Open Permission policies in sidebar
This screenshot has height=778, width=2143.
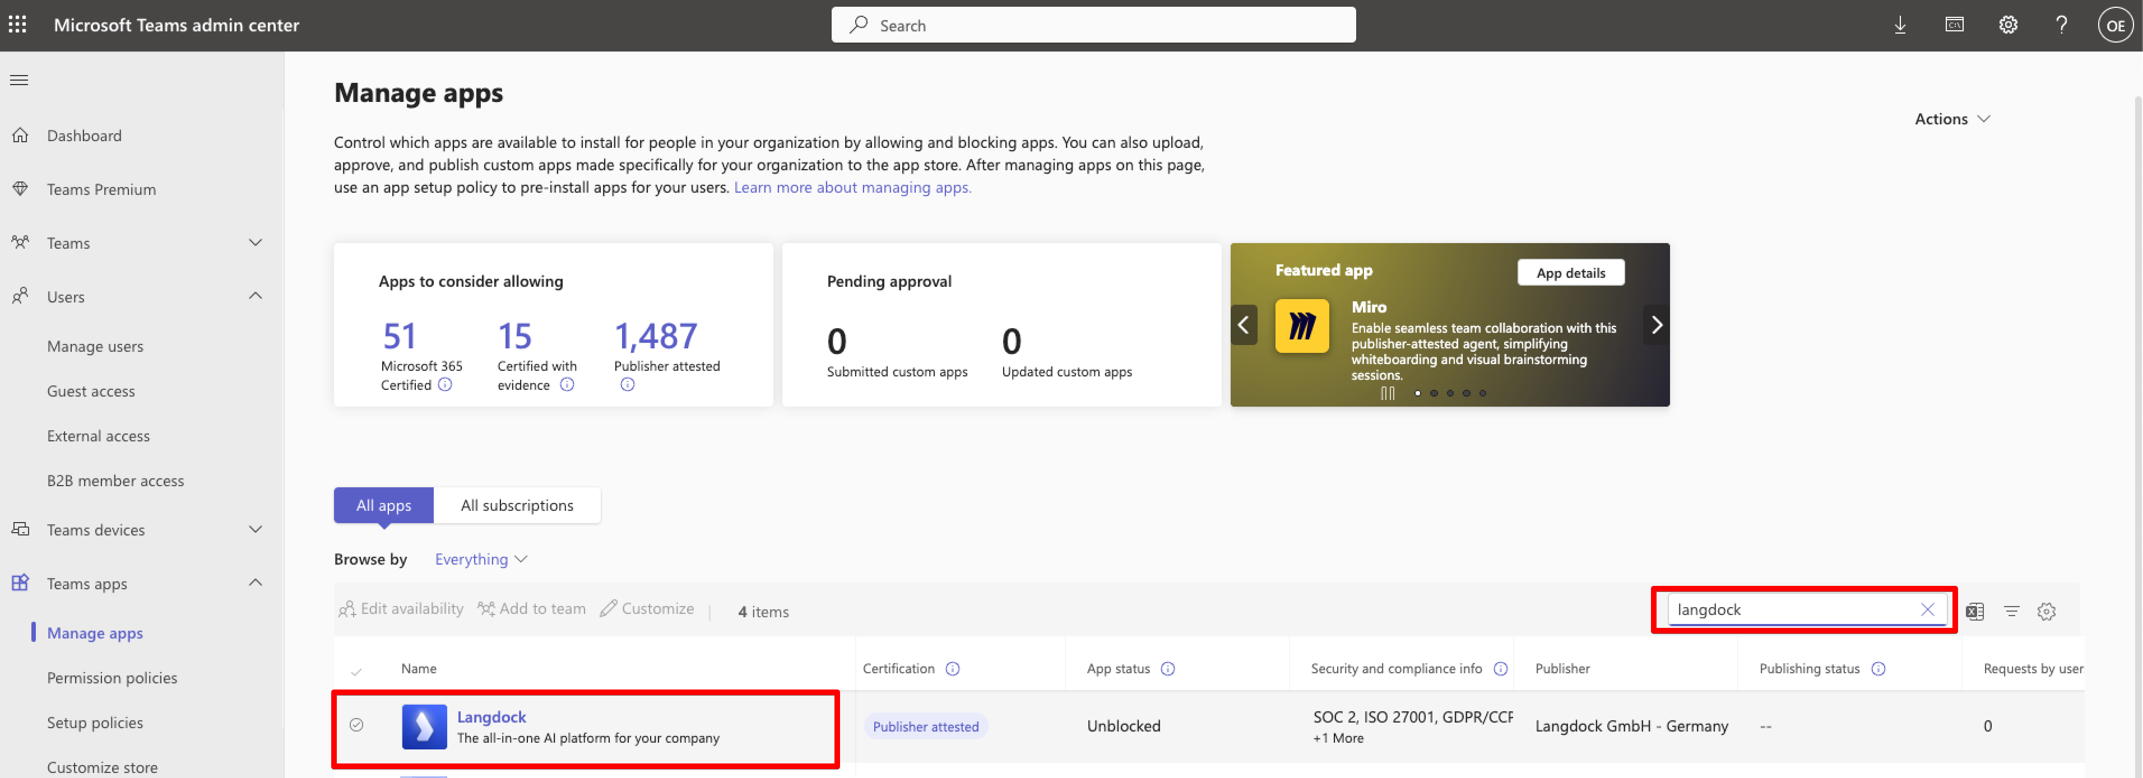pyautogui.click(x=112, y=677)
